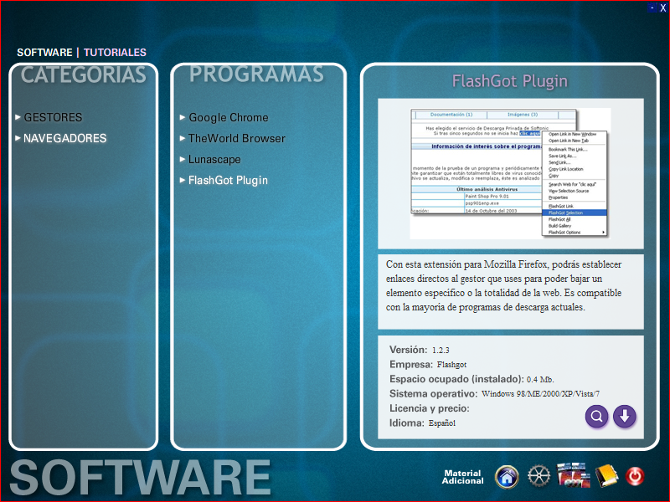
Task: Open the yellow book icon
Action: click(606, 475)
